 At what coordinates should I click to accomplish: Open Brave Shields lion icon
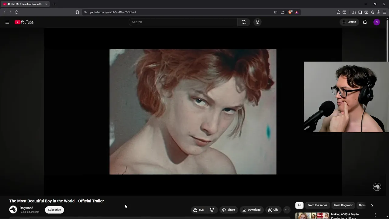pyautogui.click(x=290, y=12)
